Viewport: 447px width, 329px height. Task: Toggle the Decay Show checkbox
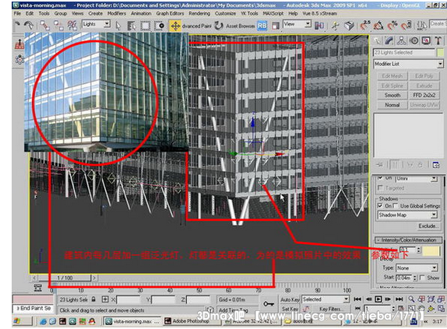point(422,278)
